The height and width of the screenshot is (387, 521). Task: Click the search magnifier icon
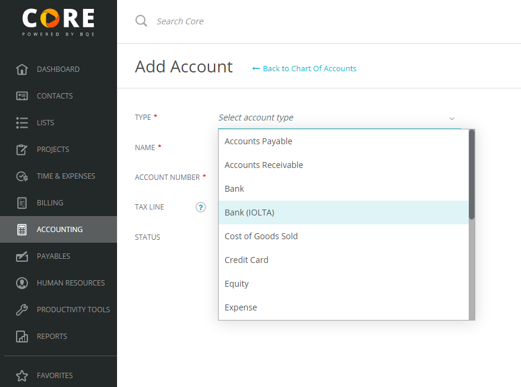[141, 21]
